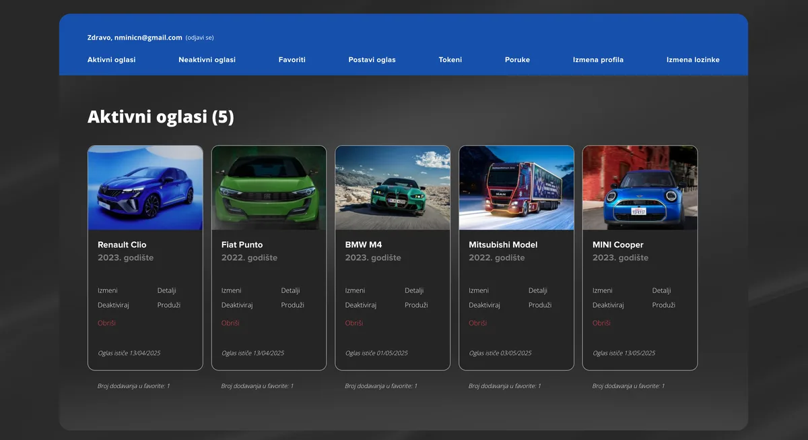Click Produži for BMW M4
The width and height of the screenshot is (808, 440).
coord(416,305)
